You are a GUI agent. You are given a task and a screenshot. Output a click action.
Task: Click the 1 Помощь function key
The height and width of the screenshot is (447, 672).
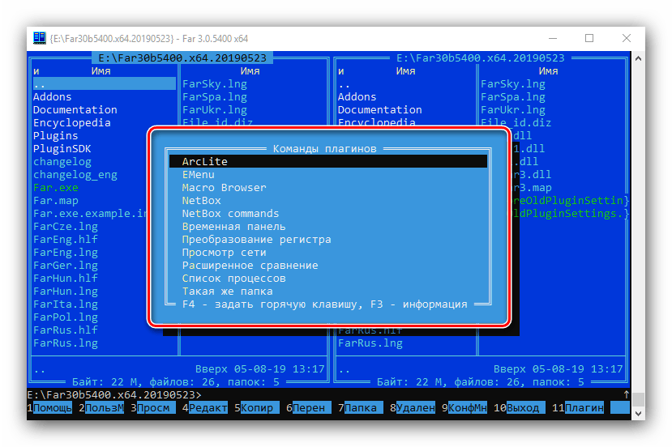click(x=49, y=407)
